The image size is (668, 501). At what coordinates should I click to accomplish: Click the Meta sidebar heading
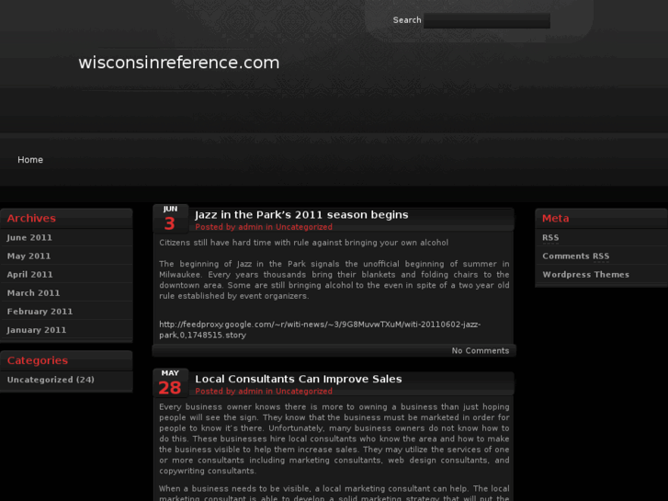[555, 218]
